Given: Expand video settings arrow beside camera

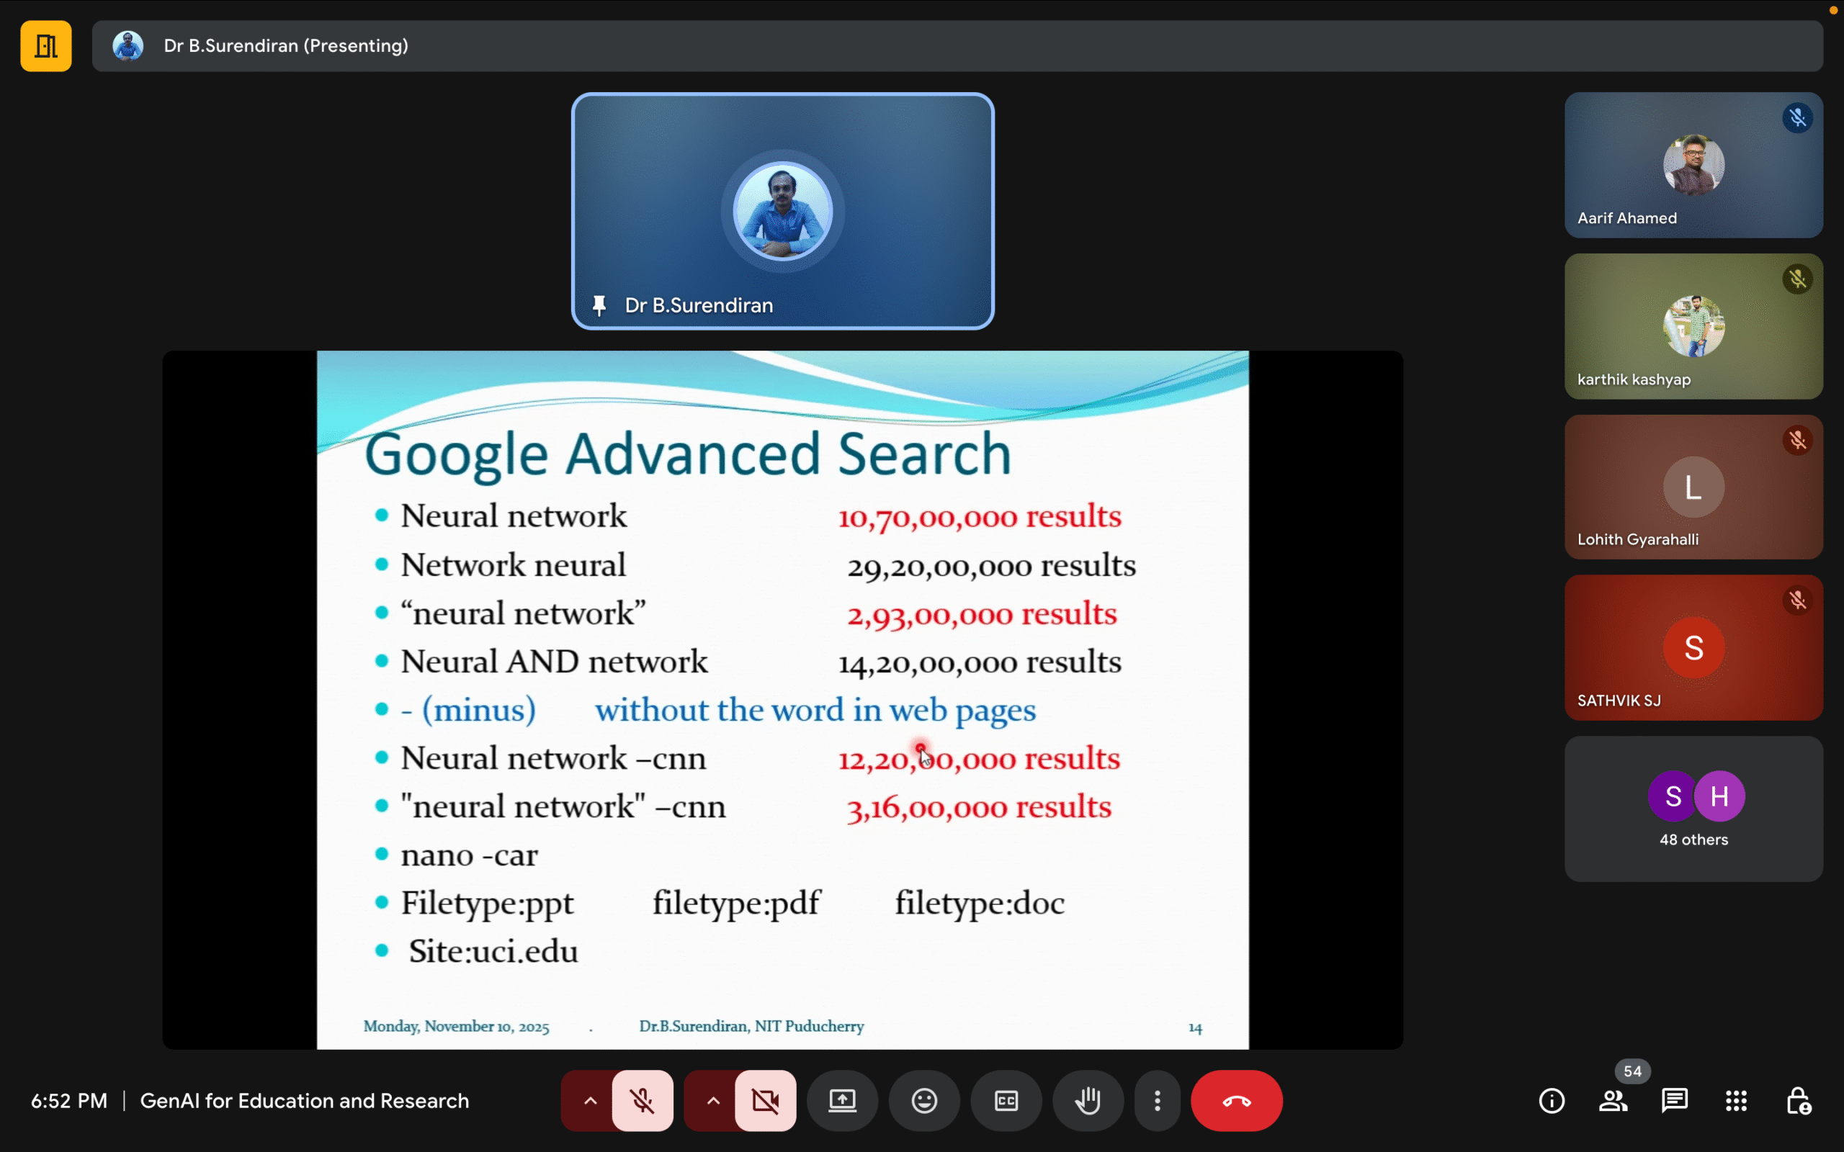Looking at the screenshot, I should click(712, 1100).
